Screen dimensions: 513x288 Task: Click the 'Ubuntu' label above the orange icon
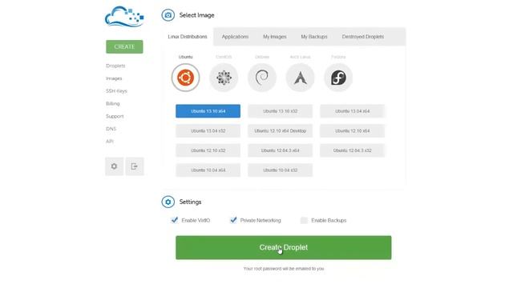pyautogui.click(x=185, y=57)
